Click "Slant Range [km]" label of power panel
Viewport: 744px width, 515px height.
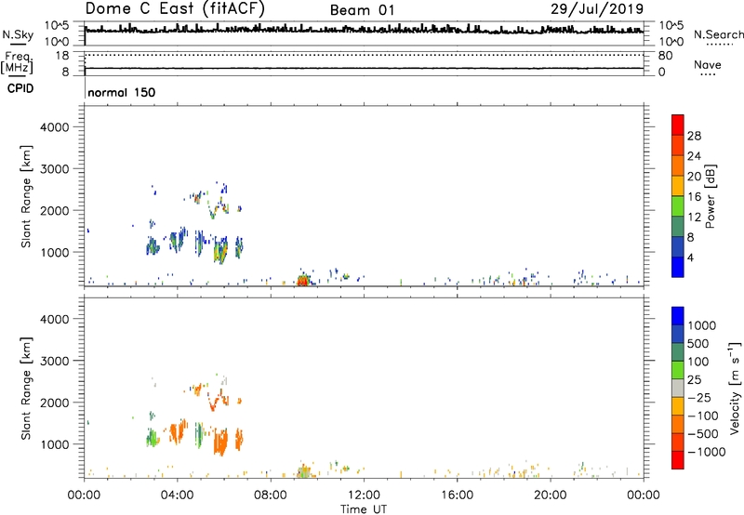click(x=26, y=196)
